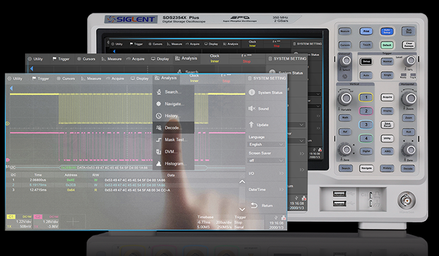Viewport: 439px width, 256px height.
Task: Choose Navigate in the front Analysis dropdown
Action: [173, 104]
